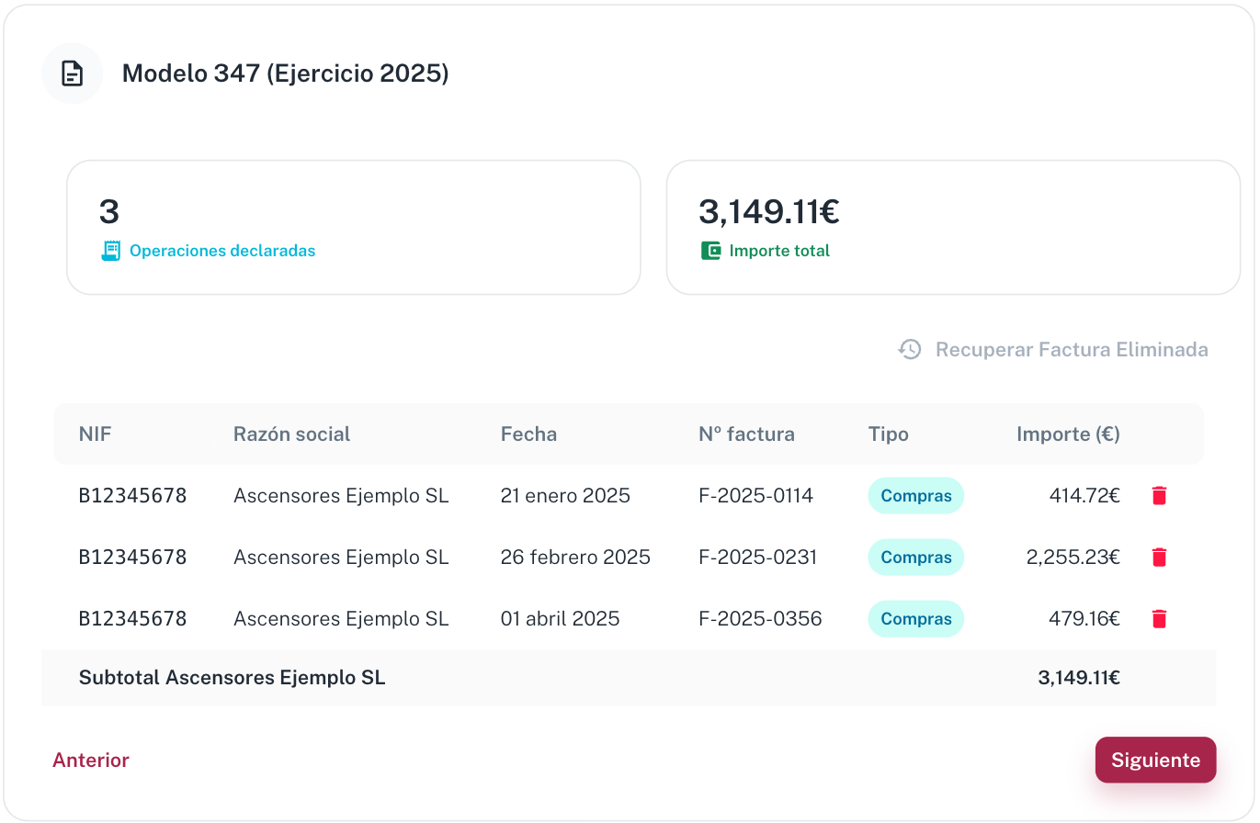Viewport: 1260px width, 823px height.
Task: Click invoice number F-2025-0114
Action: pyautogui.click(x=755, y=496)
